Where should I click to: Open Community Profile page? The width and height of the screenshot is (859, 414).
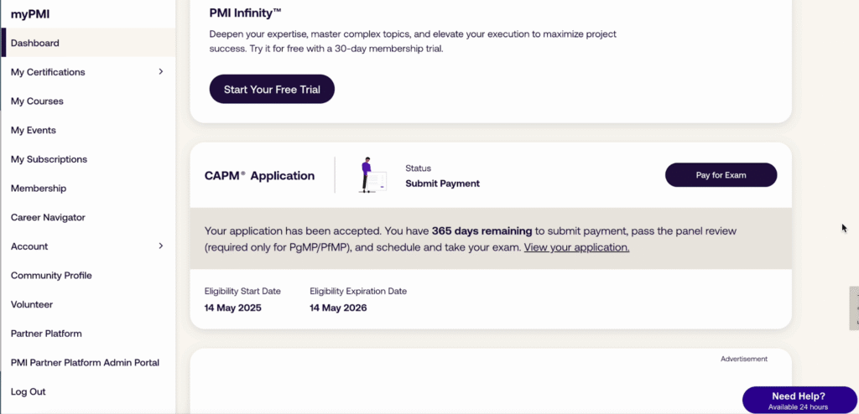coord(51,276)
